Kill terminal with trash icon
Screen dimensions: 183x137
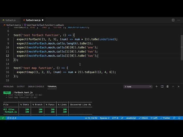[x=168, y=86]
